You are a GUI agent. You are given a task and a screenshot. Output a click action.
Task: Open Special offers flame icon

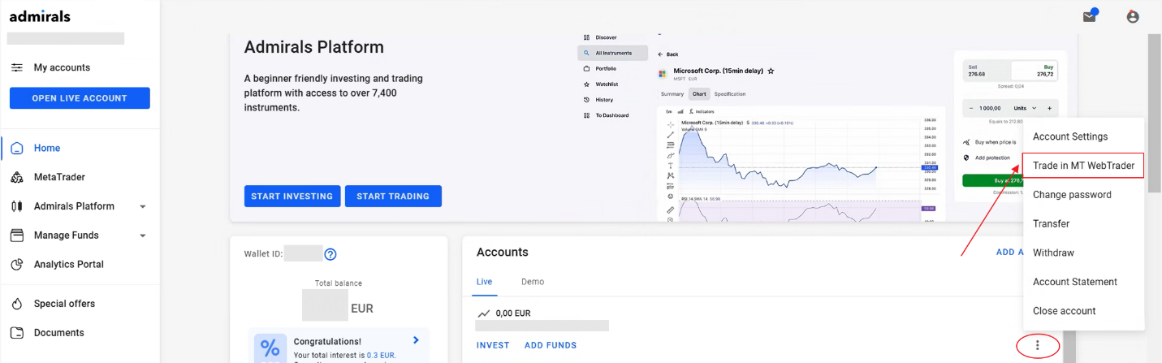pos(17,304)
